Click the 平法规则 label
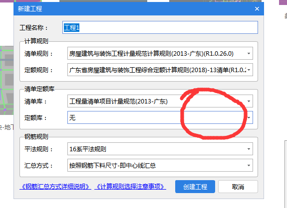287x208 pixels. [x=38, y=149]
